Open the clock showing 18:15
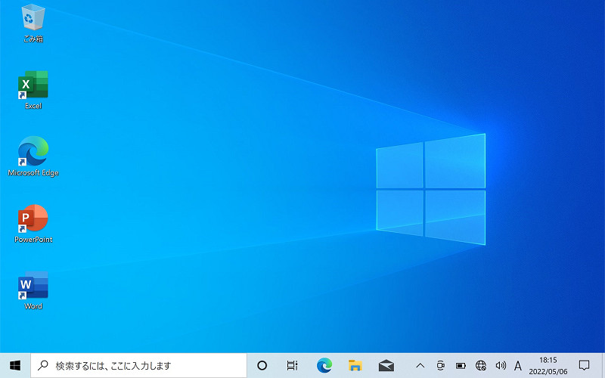The width and height of the screenshot is (605, 378). point(548,361)
